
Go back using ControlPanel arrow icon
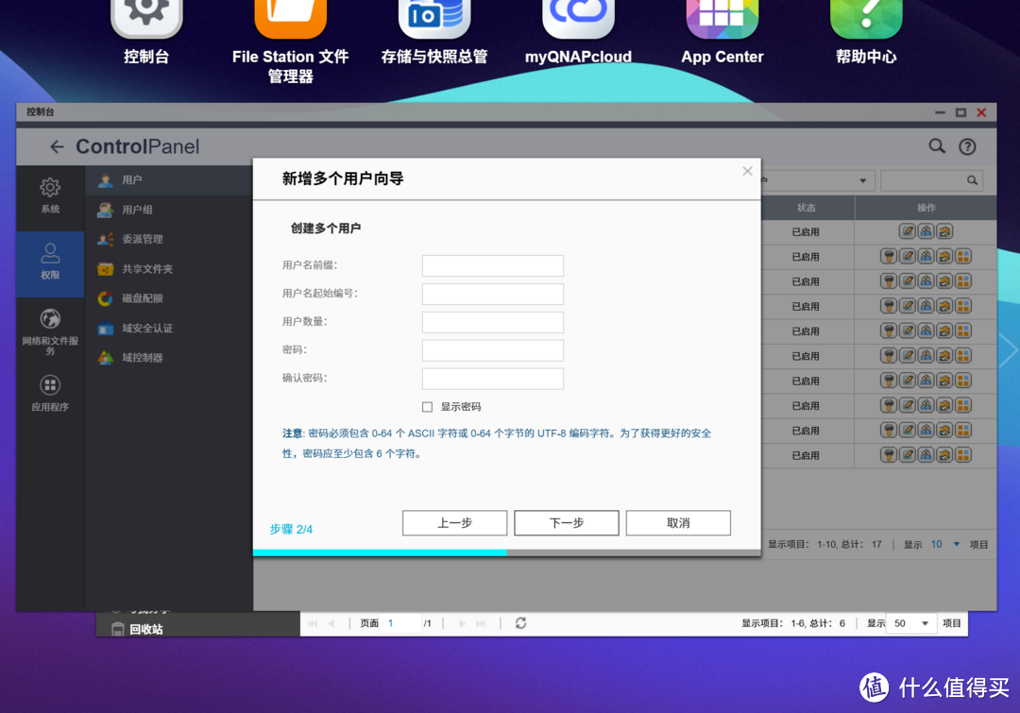click(57, 146)
